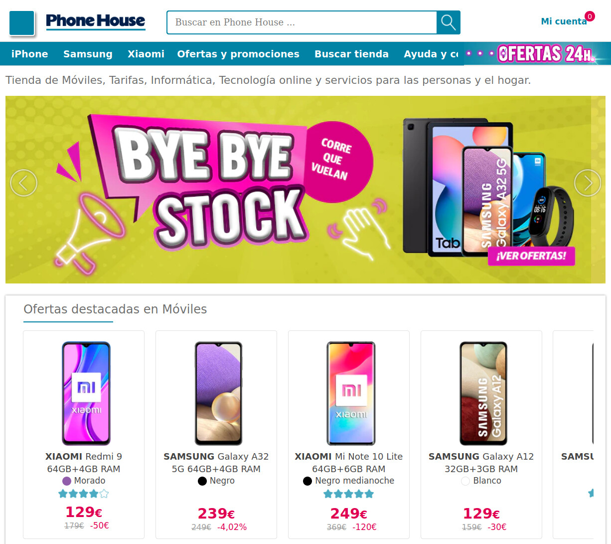Click the Ofertas 24h banner

pos(537,53)
